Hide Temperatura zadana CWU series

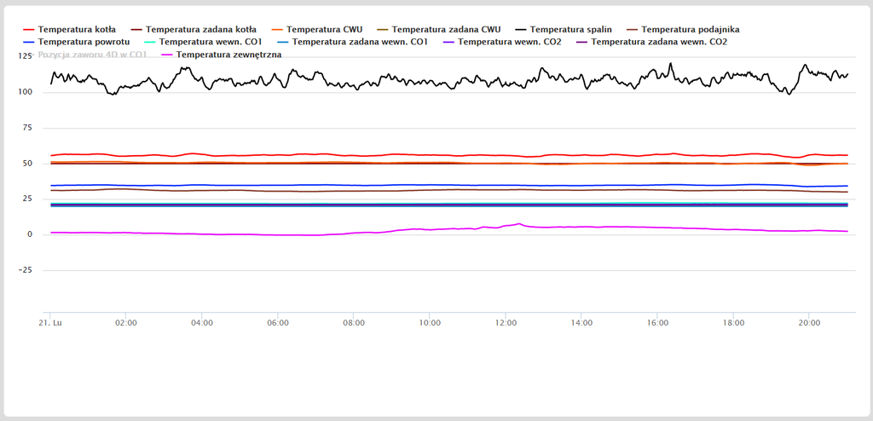tap(446, 29)
